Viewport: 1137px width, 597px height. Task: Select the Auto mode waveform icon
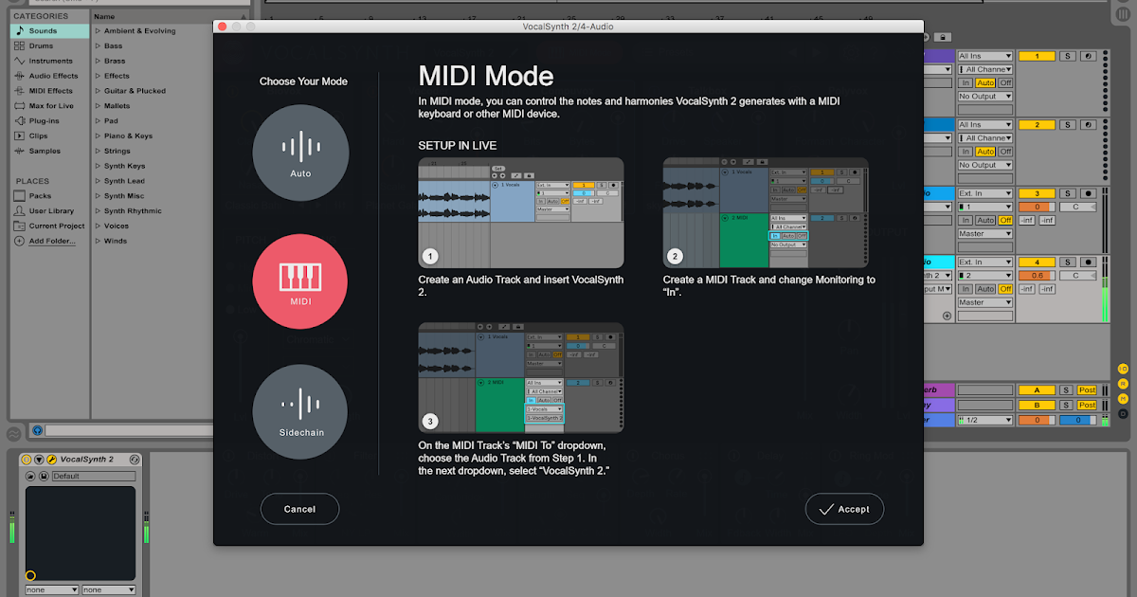[x=300, y=153]
